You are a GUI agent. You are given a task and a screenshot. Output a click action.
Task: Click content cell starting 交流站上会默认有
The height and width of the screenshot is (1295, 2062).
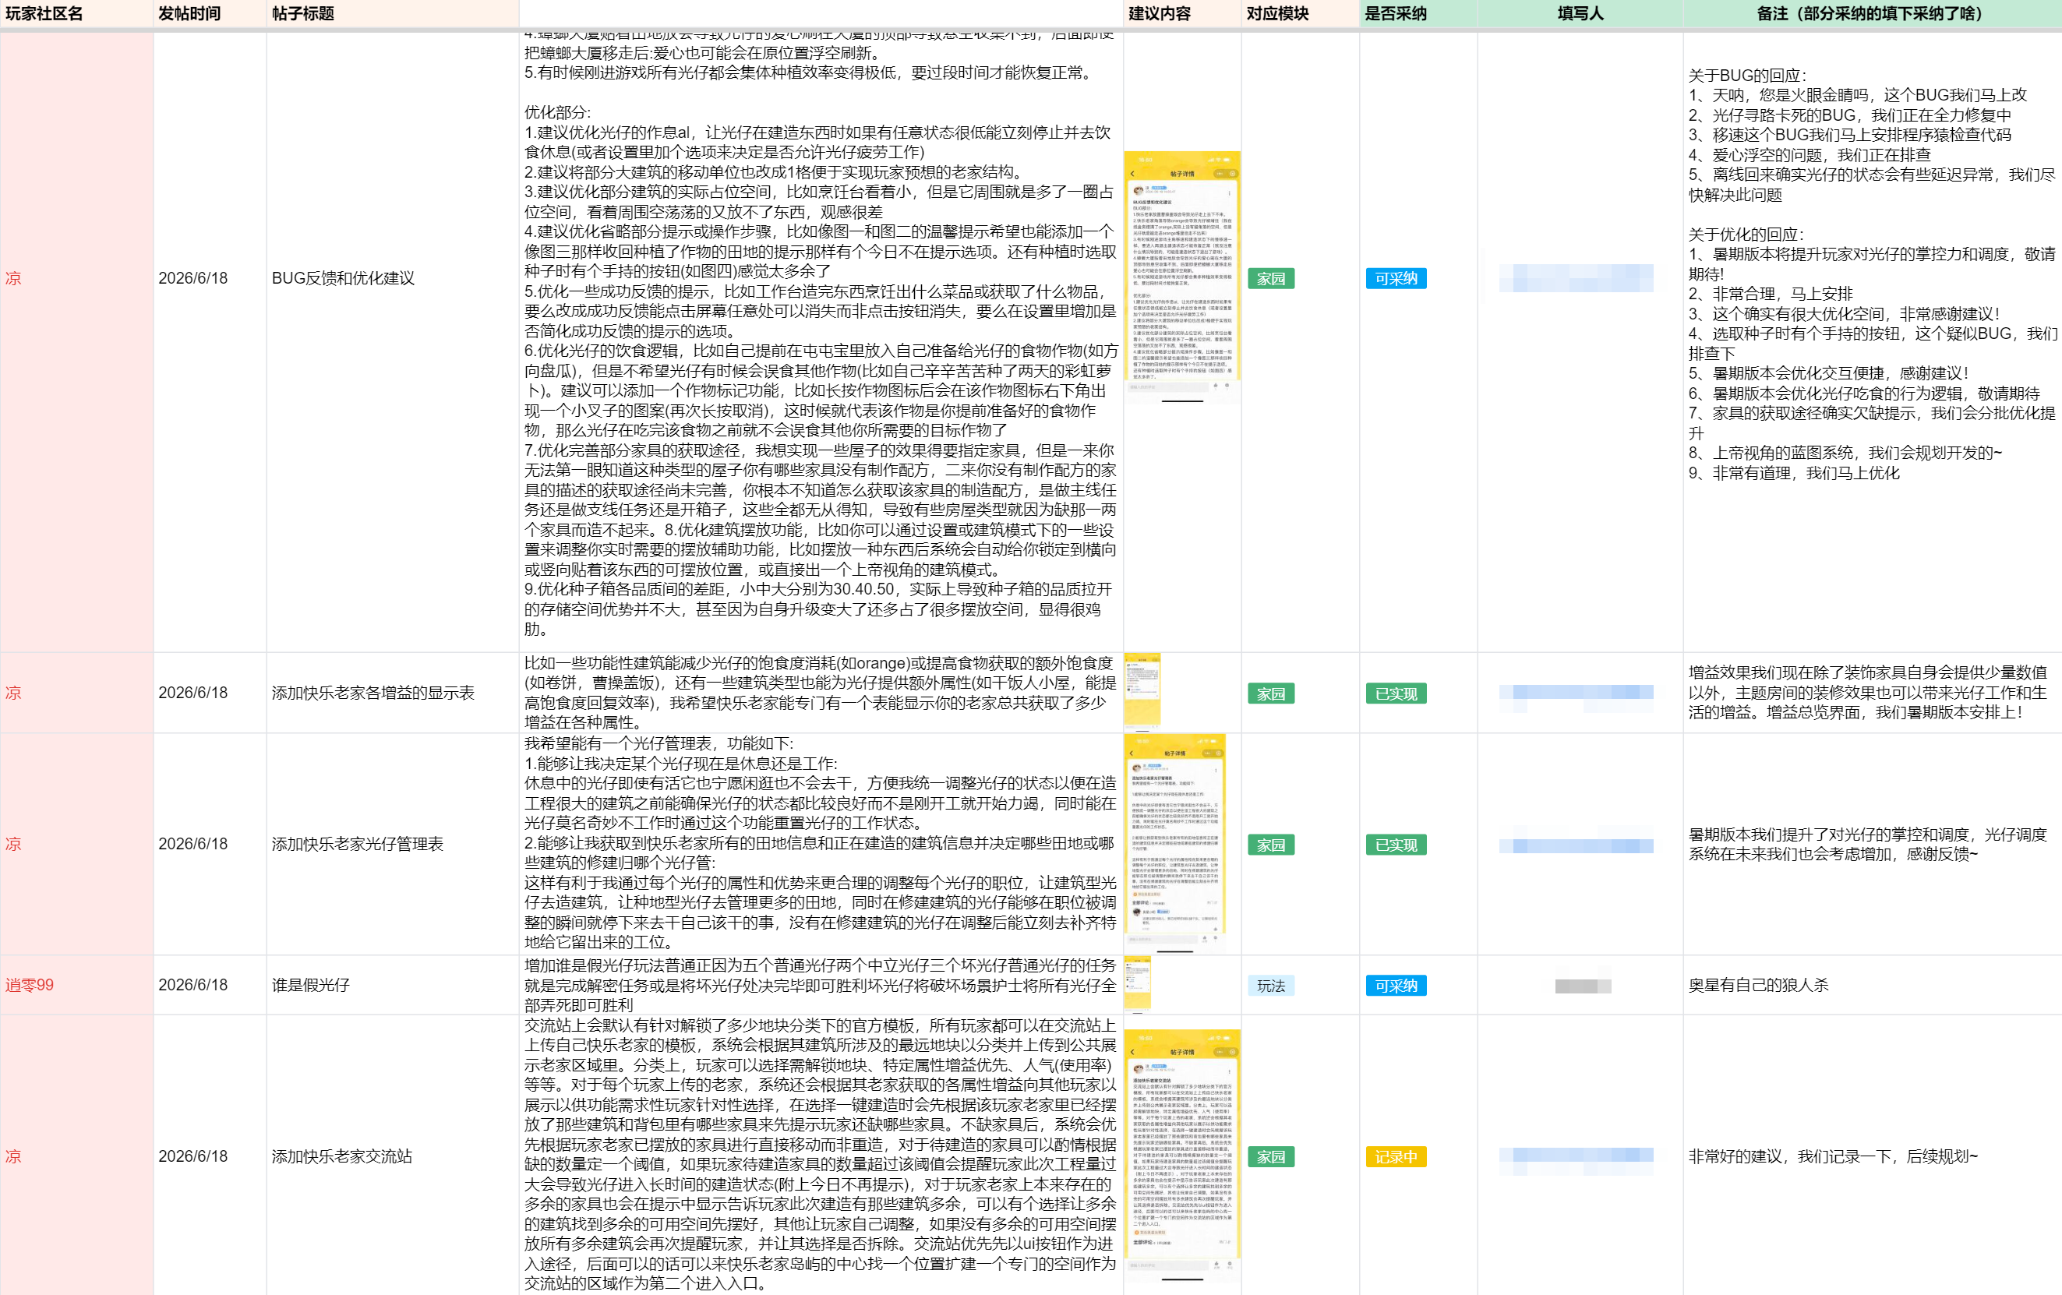tap(821, 1155)
